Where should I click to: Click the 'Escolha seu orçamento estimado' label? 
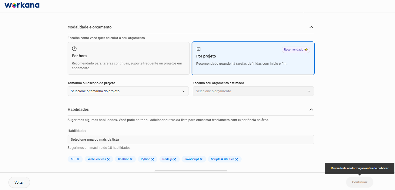pos(218,83)
